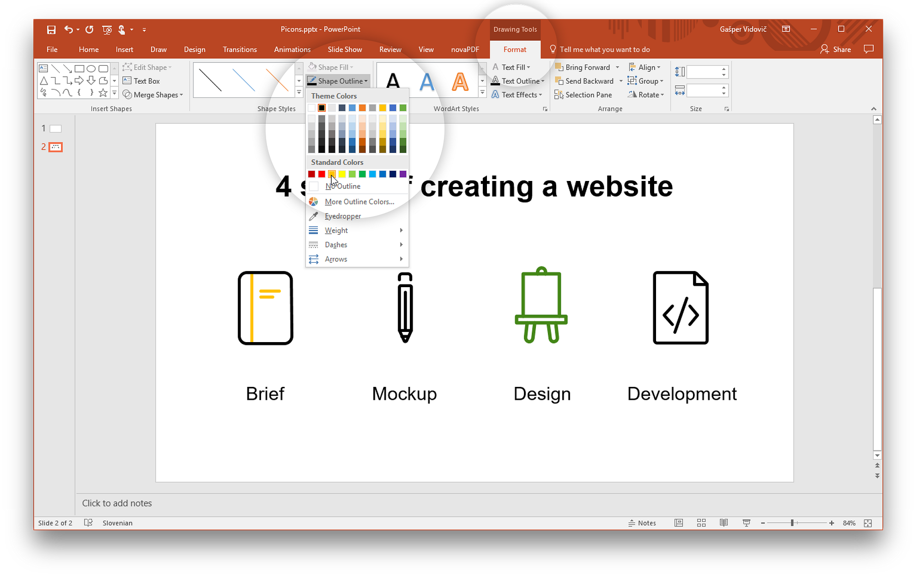This screenshot has height=578, width=924.
Task: Expand the Weight submenu
Action: pos(336,230)
